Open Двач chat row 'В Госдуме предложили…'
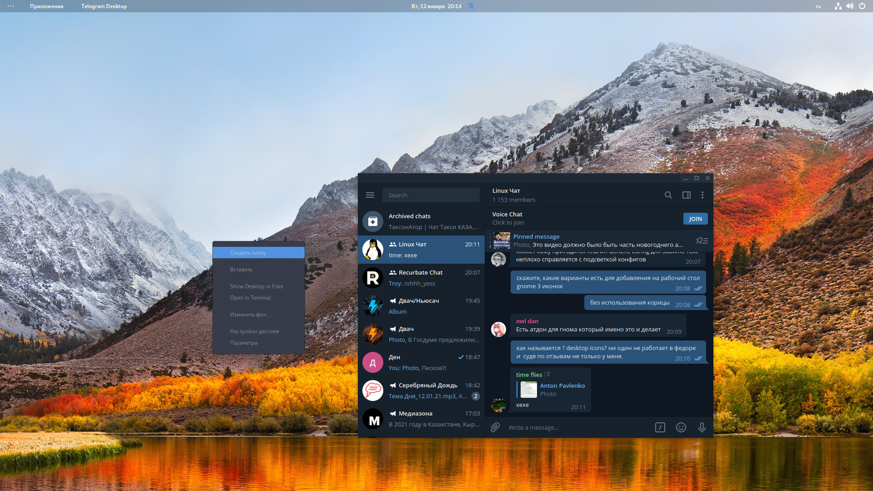This screenshot has width=873, height=491. (421, 334)
